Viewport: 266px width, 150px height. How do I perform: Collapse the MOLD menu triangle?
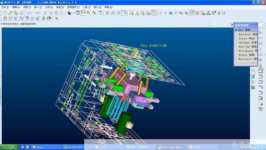pos(236,30)
